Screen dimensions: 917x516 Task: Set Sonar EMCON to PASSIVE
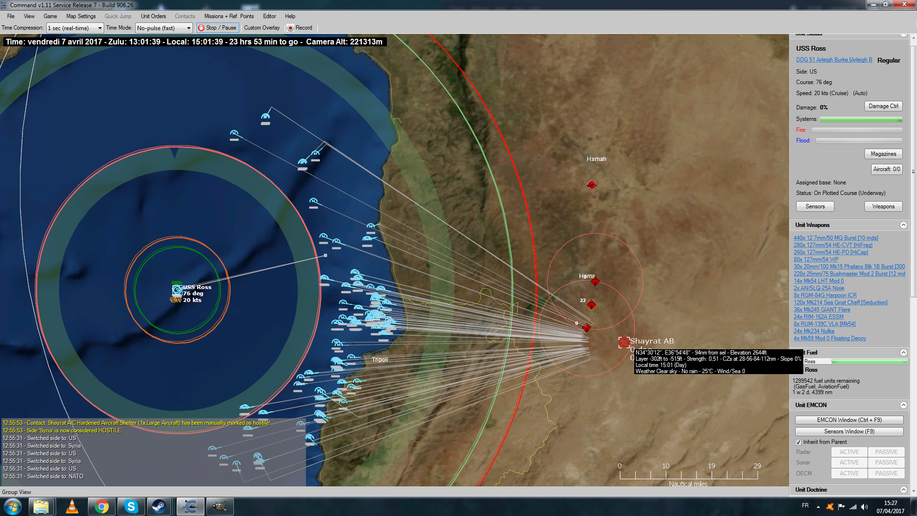(x=886, y=462)
